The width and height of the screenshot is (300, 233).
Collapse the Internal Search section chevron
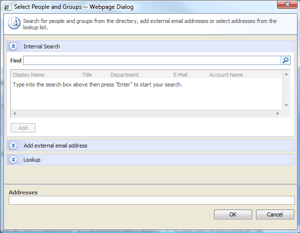[14, 46]
